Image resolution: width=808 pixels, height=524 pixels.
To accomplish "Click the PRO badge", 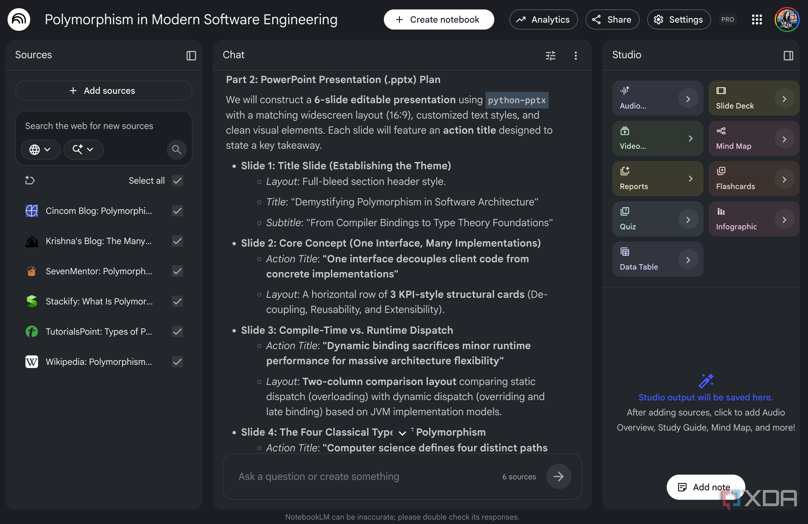I will (727, 20).
